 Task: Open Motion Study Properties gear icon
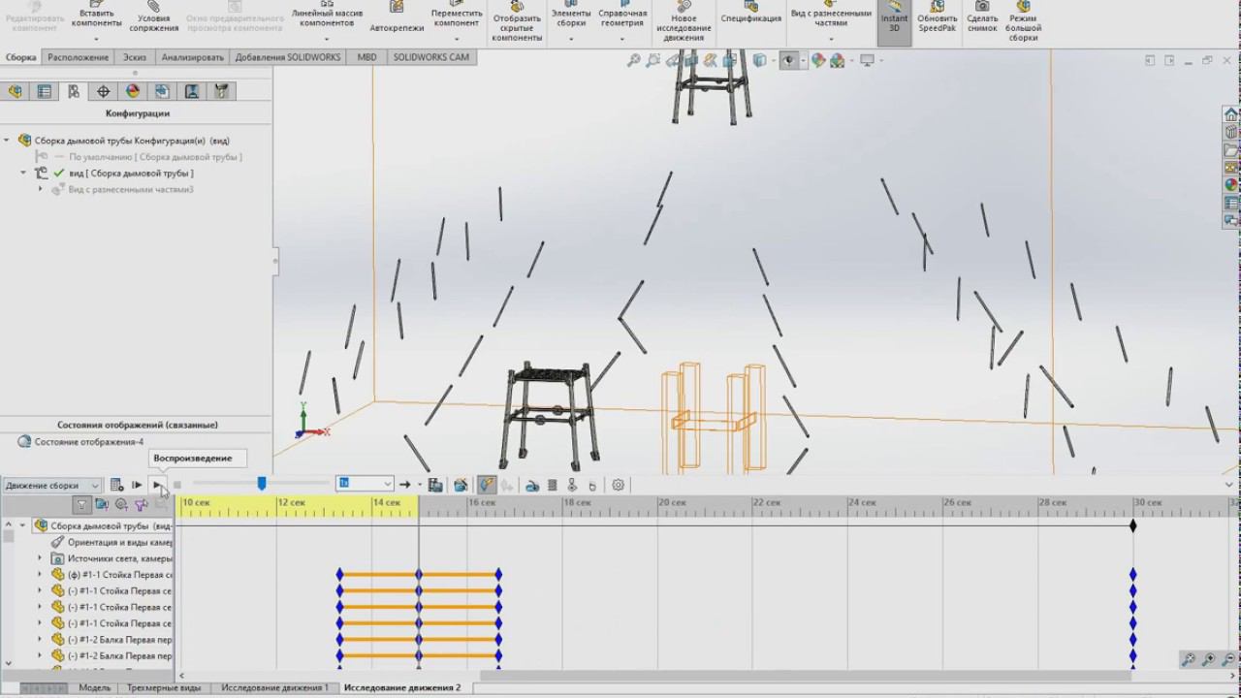pos(619,485)
